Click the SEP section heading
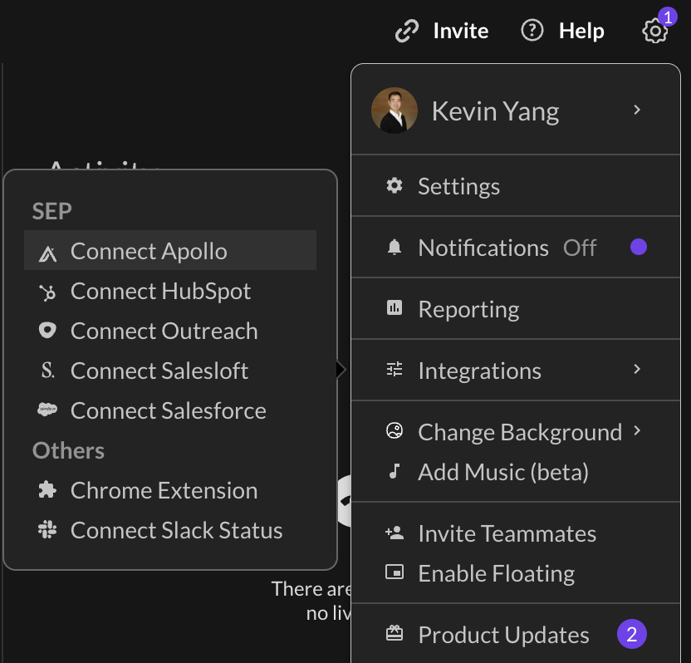691x663 pixels. pos(51,211)
